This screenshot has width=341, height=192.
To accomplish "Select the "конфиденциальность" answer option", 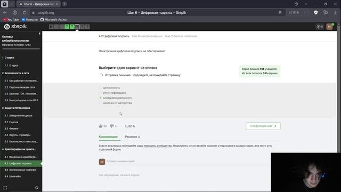I will [116, 98].
